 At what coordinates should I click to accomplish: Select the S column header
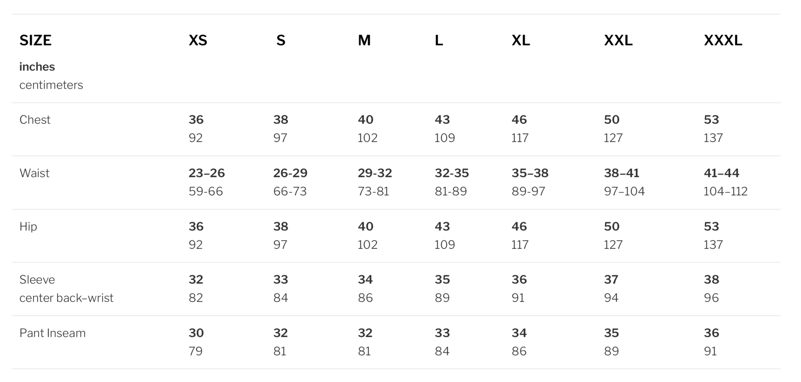(281, 40)
